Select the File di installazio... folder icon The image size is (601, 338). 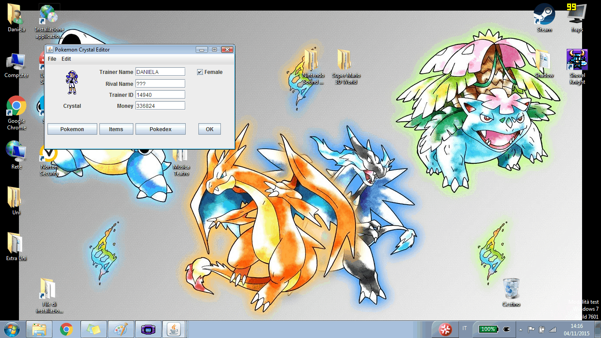pyautogui.click(x=49, y=295)
